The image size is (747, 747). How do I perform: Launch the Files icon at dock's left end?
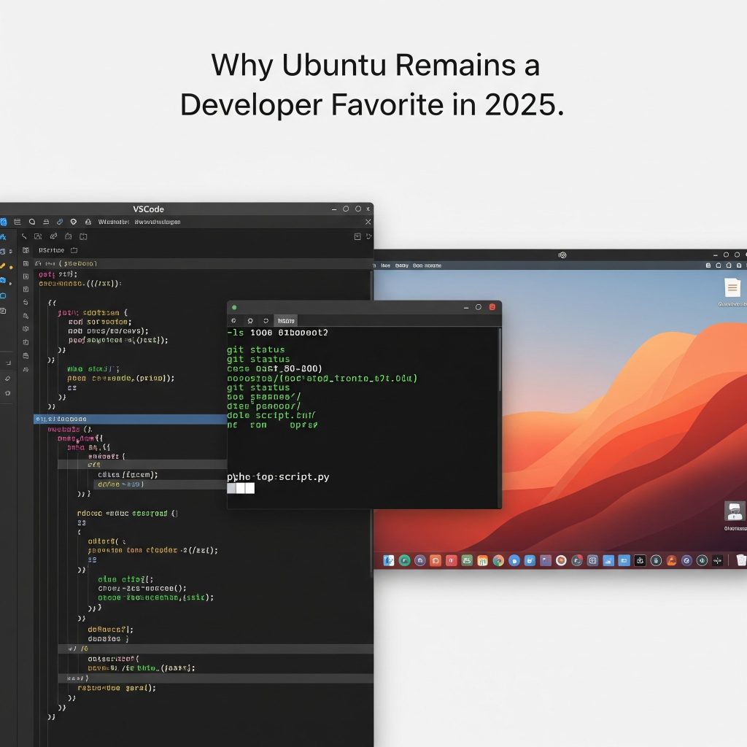tap(389, 561)
